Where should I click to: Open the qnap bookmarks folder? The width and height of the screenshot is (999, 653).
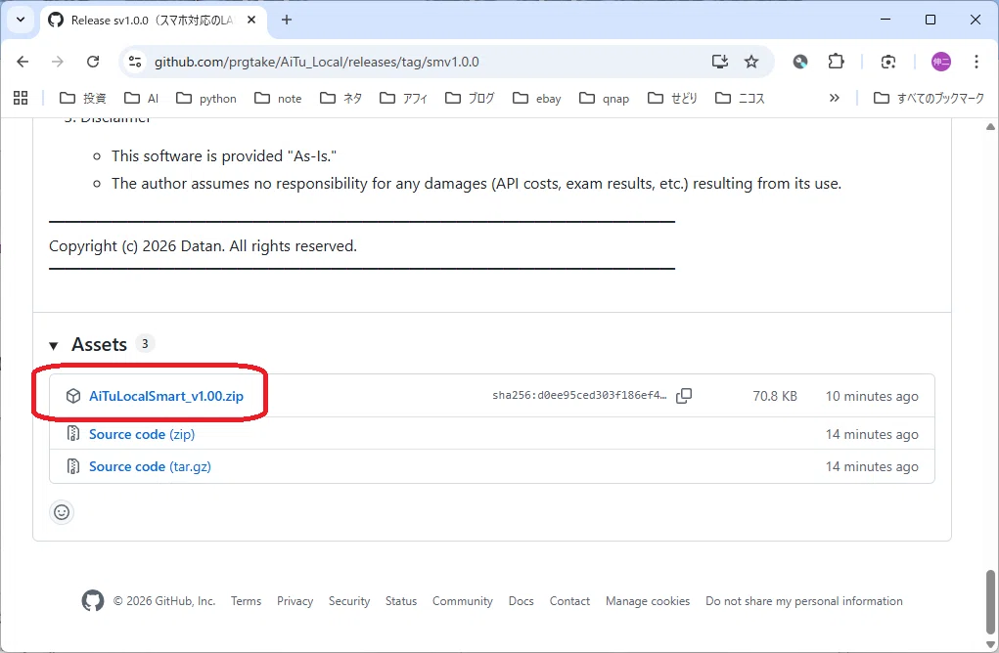pos(604,98)
